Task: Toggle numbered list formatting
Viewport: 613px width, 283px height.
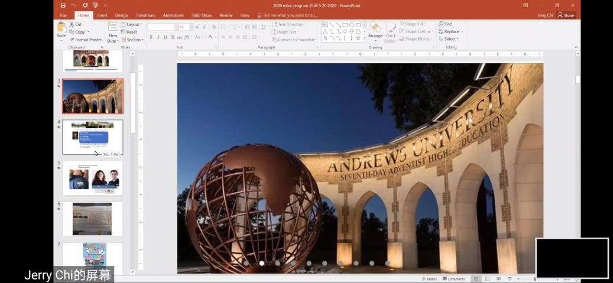Action: [235, 27]
